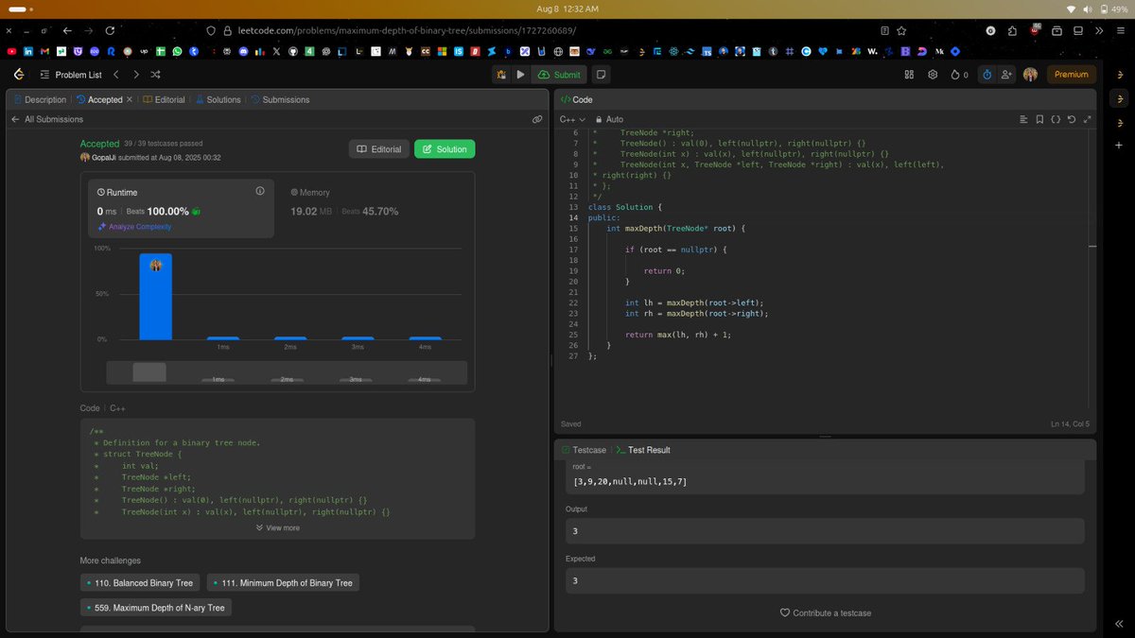
Task: Select the Testcase tab
Action: point(584,450)
